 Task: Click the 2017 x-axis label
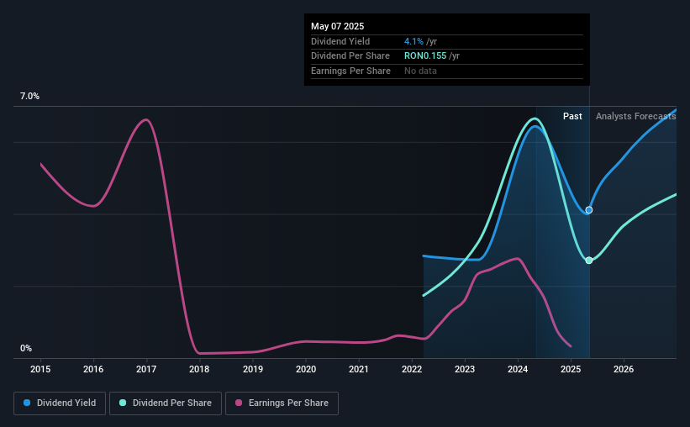pyautogui.click(x=146, y=369)
